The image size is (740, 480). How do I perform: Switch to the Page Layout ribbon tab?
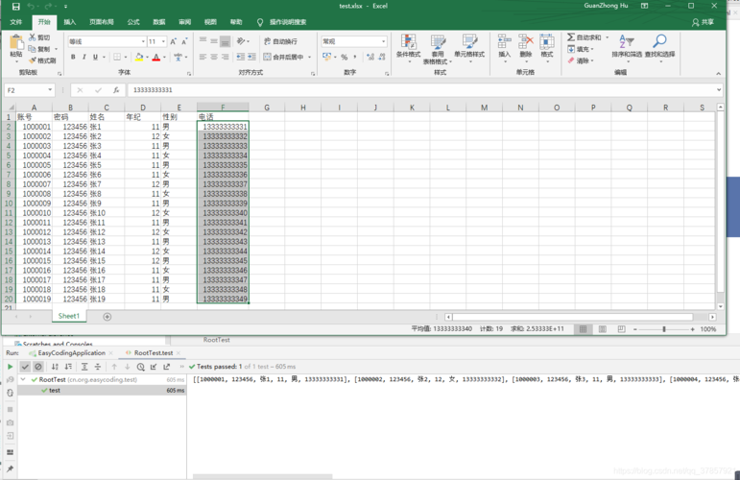tap(102, 22)
